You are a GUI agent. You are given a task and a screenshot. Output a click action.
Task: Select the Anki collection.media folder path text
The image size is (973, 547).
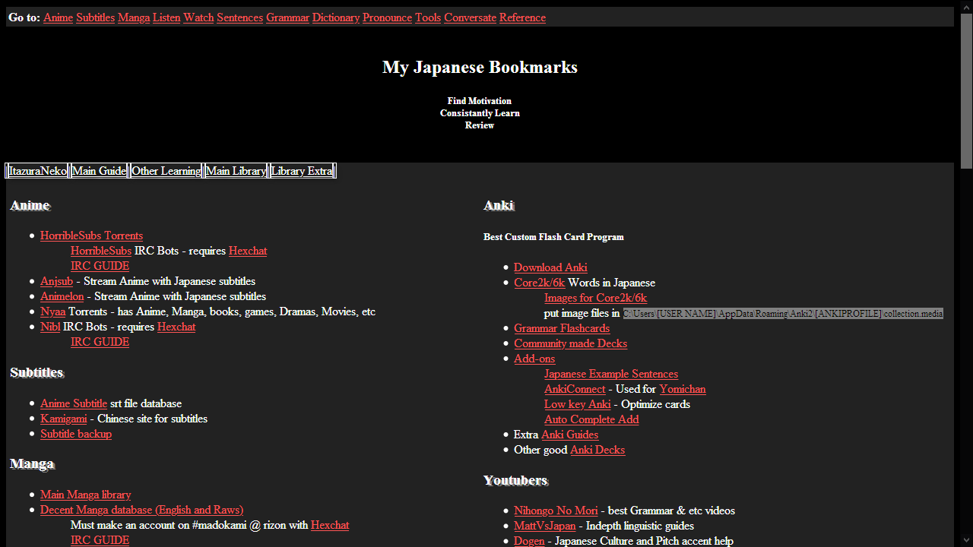[783, 313]
